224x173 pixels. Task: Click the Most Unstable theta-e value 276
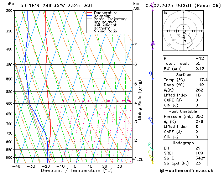coord(199,121)
